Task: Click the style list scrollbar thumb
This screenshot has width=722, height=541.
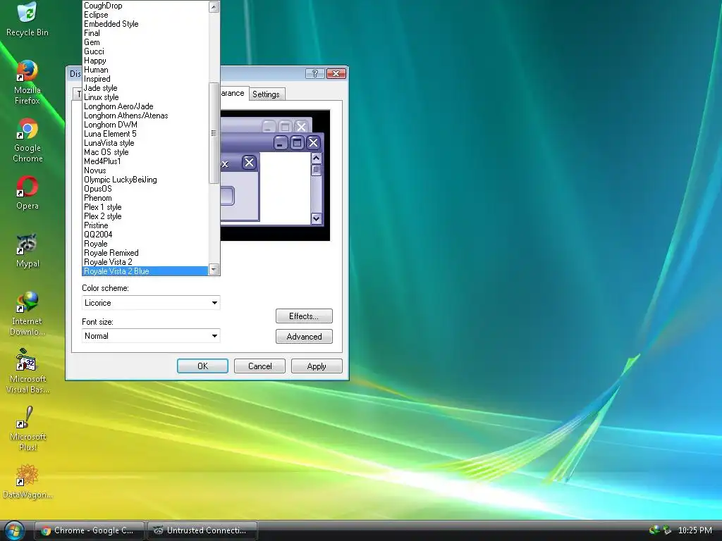Action: 214,133
